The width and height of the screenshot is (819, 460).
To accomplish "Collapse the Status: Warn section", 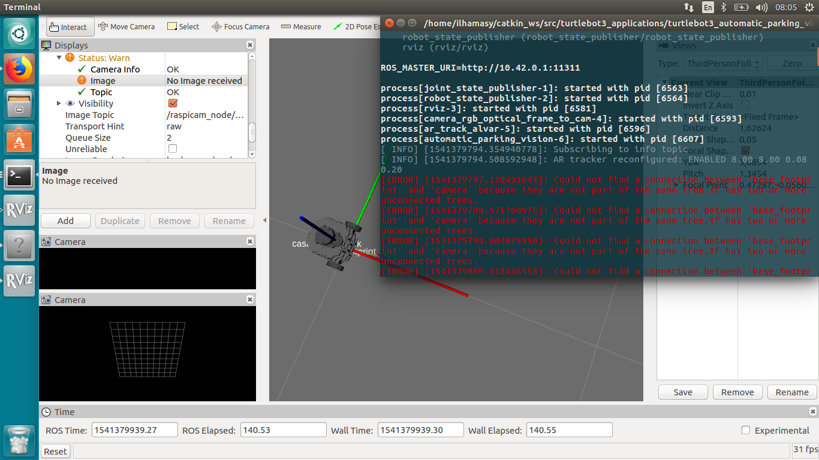I will (58, 57).
